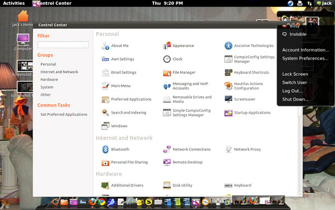Click Set Preferred Applications common task

(64, 115)
